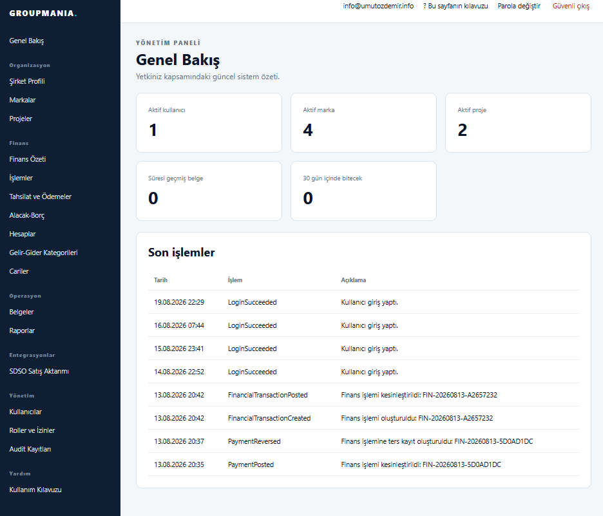Click 'Finans işlemi oluşturuldu: FIN-20260813-A2657232'
603x516 pixels.
point(417,418)
